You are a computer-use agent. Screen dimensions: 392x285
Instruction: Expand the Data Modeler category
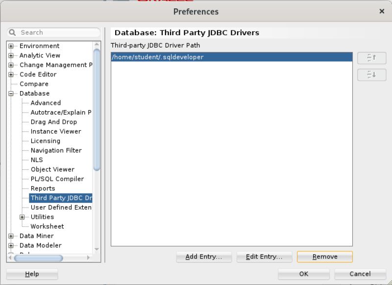pyautogui.click(x=10, y=245)
